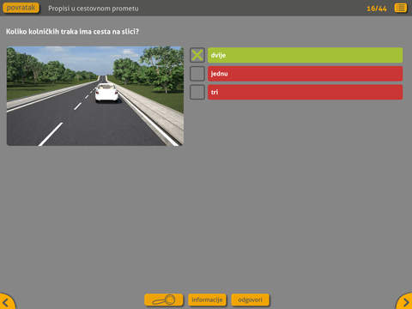Toggle the checkbox next to dvije

coord(197,55)
